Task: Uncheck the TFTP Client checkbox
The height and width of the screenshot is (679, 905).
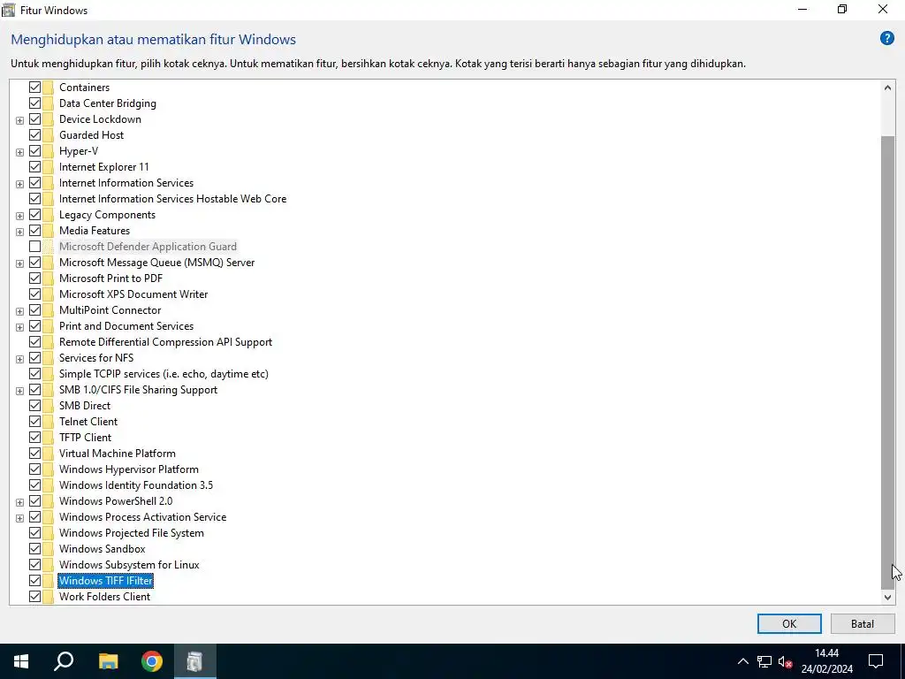Action: [x=34, y=438]
